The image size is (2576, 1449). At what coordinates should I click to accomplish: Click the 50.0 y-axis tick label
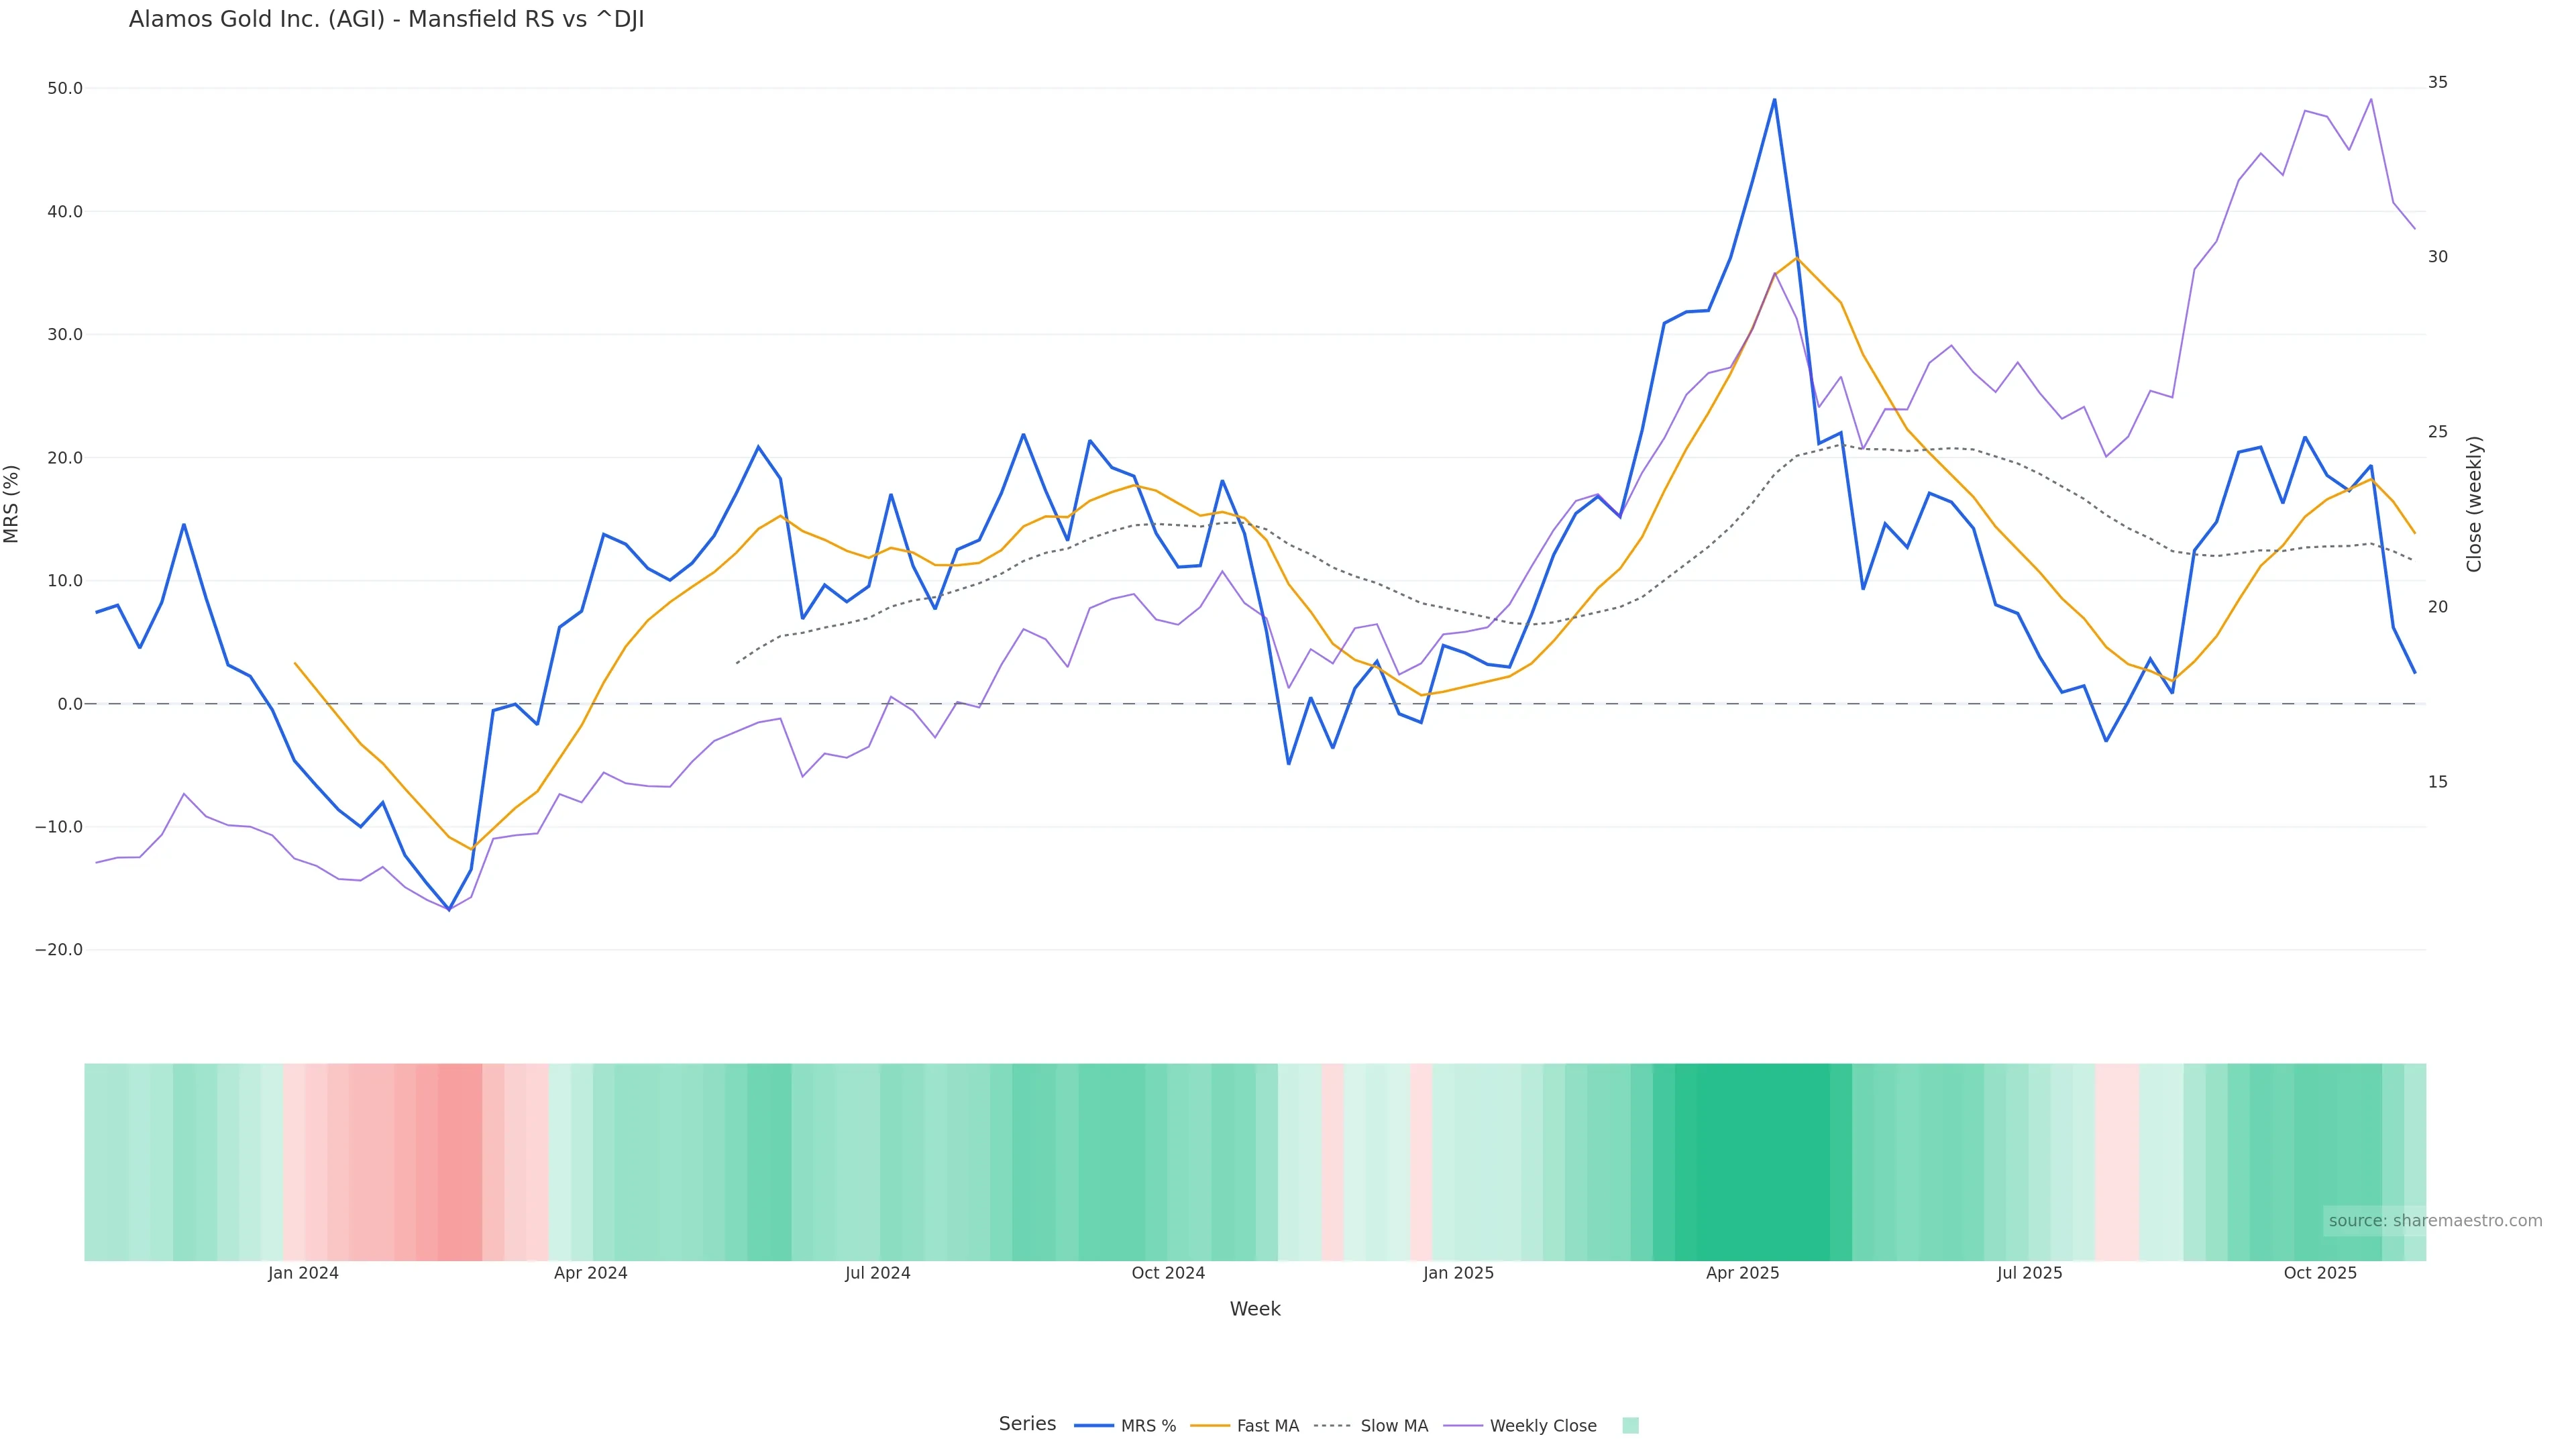(65, 88)
